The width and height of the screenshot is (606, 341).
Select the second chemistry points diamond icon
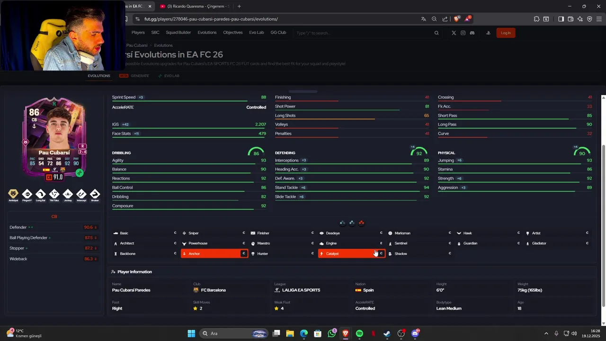352,223
